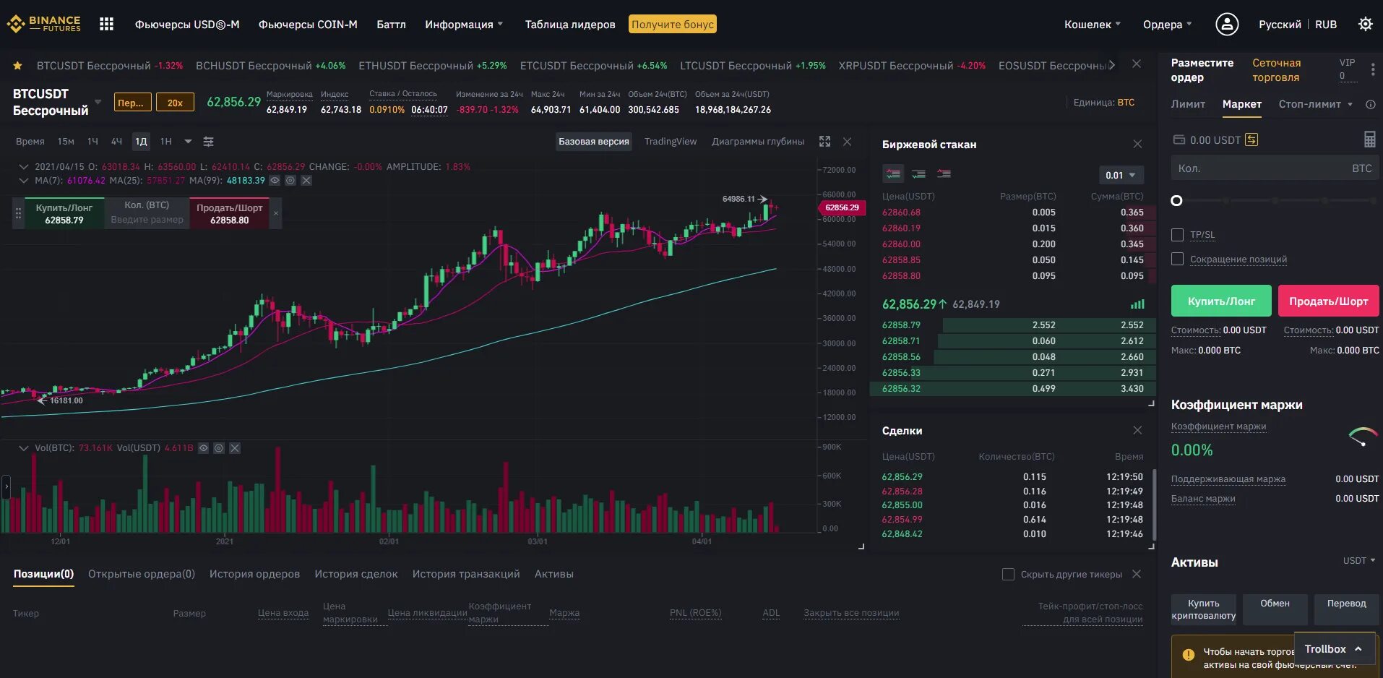Show bids-only order book view
The width and height of the screenshot is (1383, 678).
pyautogui.click(x=919, y=173)
